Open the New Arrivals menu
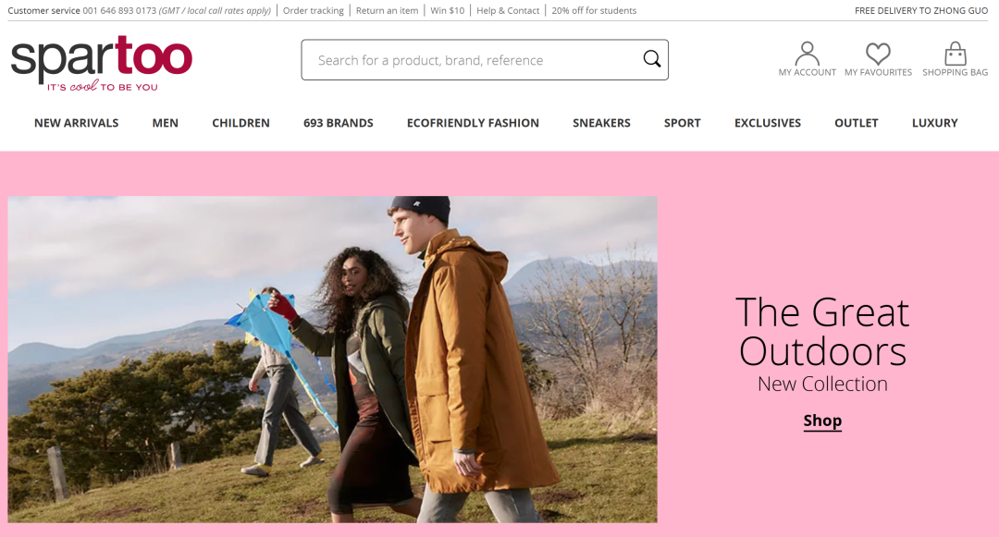This screenshot has height=537, width=999. coord(77,123)
